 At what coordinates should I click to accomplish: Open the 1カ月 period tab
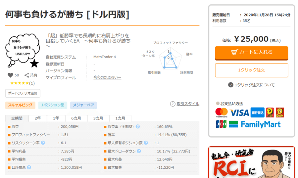click(x=121, y=118)
